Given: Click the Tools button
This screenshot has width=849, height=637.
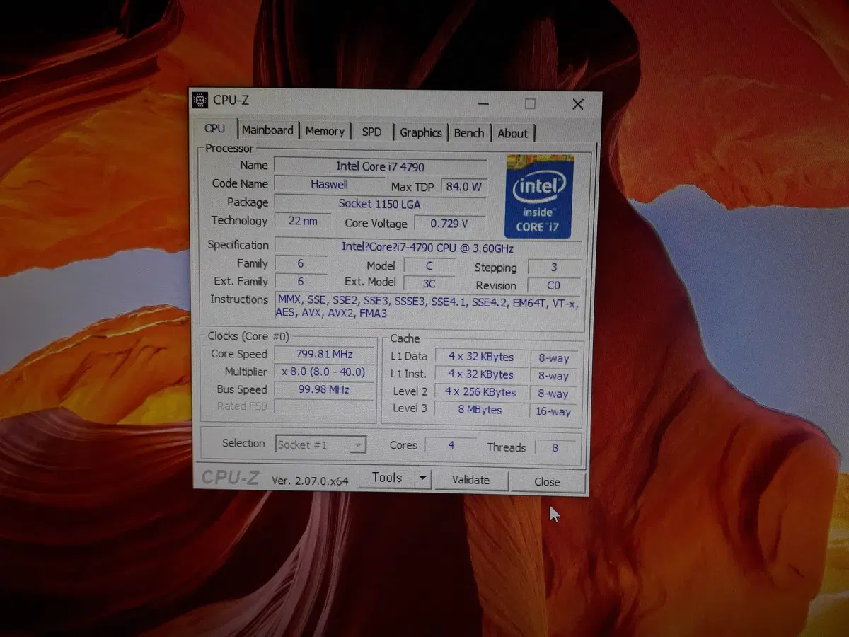Looking at the screenshot, I should pyautogui.click(x=386, y=478).
